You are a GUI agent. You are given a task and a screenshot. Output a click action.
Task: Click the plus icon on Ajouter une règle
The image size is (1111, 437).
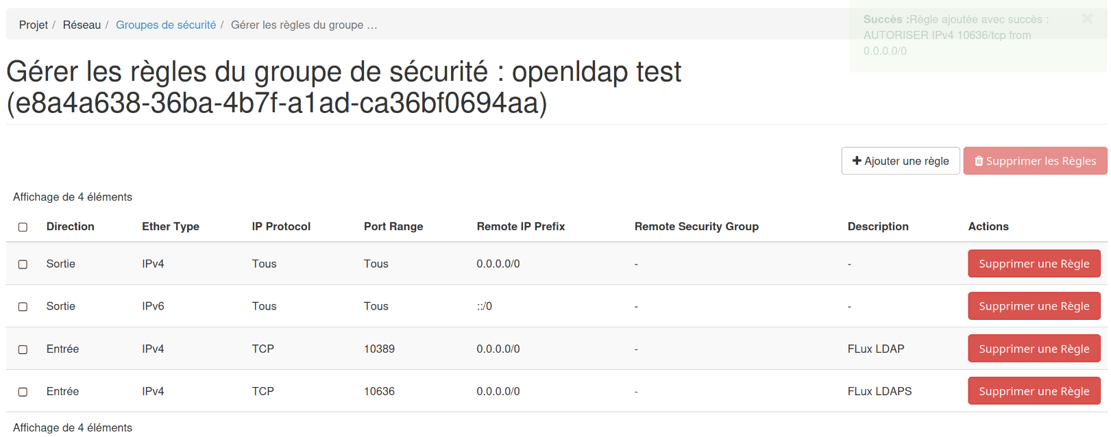pos(857,161)
